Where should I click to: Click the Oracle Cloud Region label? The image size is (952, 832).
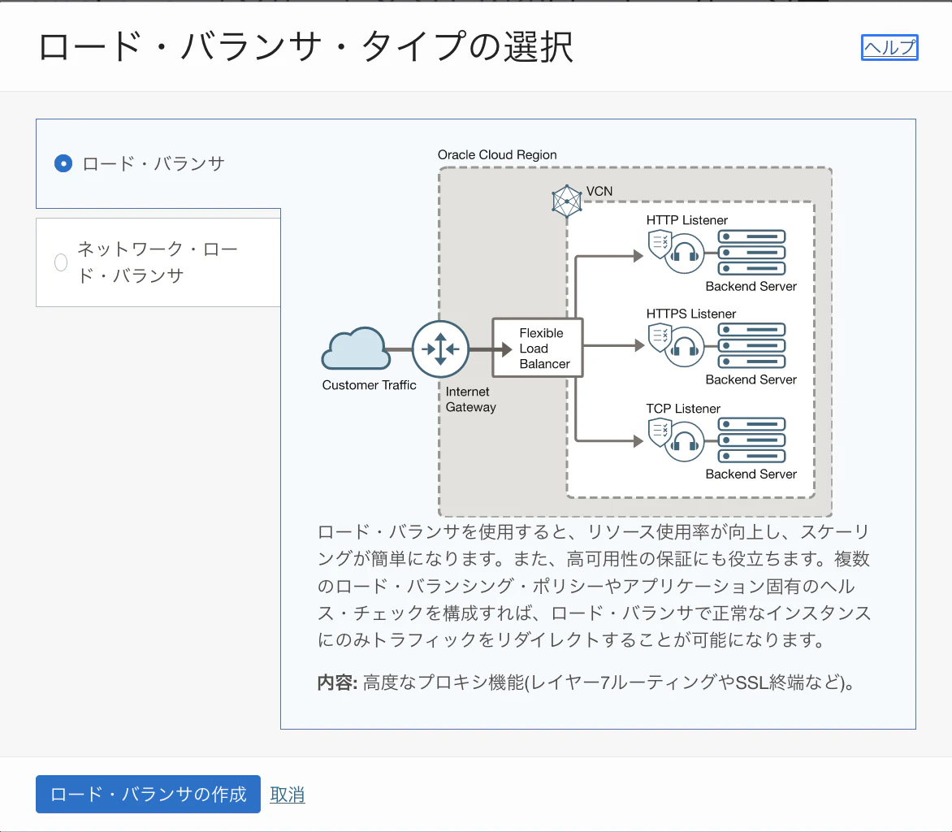pos(497,155)
